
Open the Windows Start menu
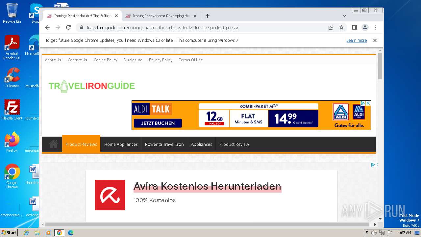(x=9, y=232)
